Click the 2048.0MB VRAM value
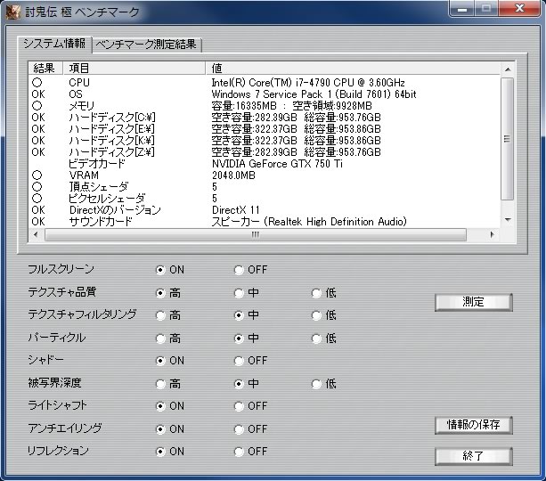The width and height of the screenshot is (546, 481). (x=233, y=175)
